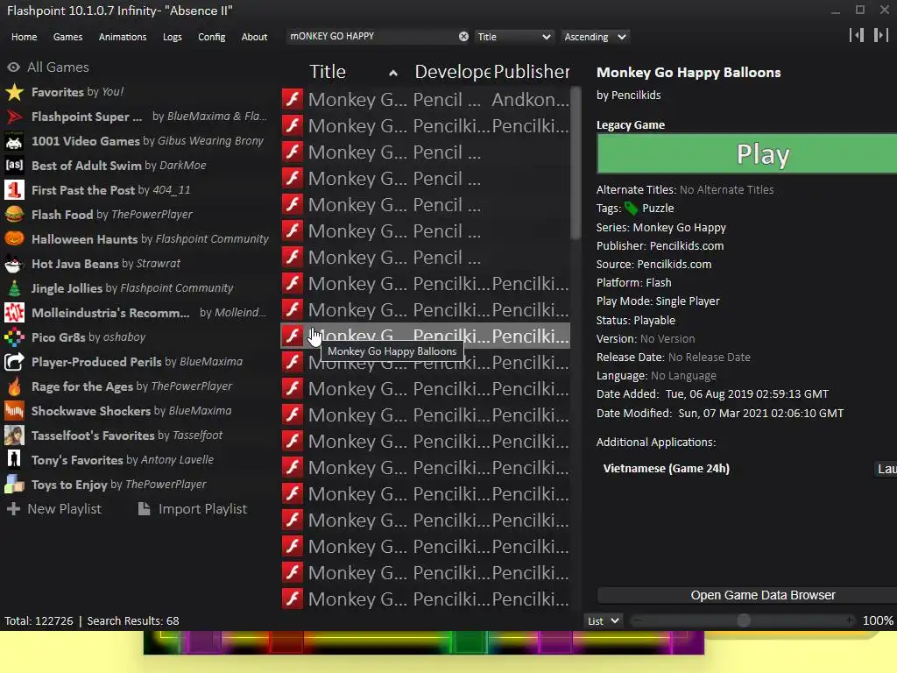Open the Tony's Favorites playlist icon

click(14, 460)
